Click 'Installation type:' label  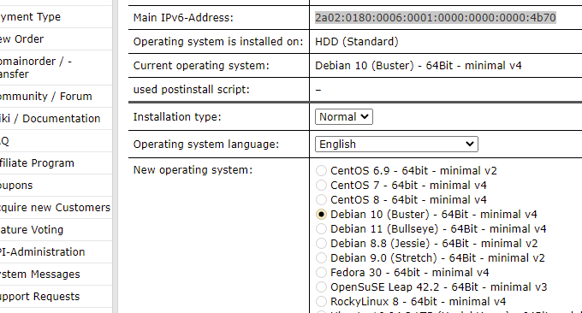[177, 117]
